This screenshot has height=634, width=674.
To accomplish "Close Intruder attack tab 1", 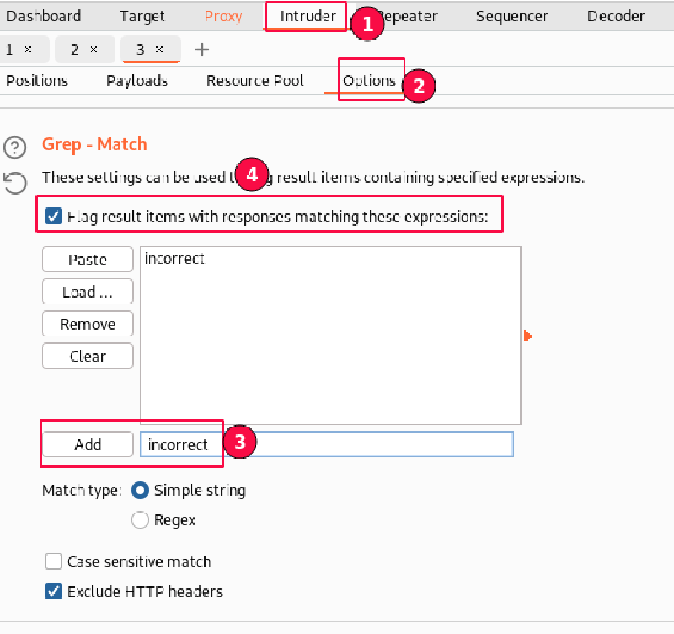I will pyautogui.click(x=29, y=50).
